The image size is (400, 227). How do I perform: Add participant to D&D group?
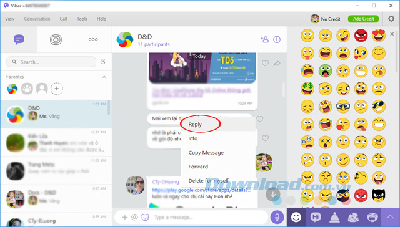(264, 39)
